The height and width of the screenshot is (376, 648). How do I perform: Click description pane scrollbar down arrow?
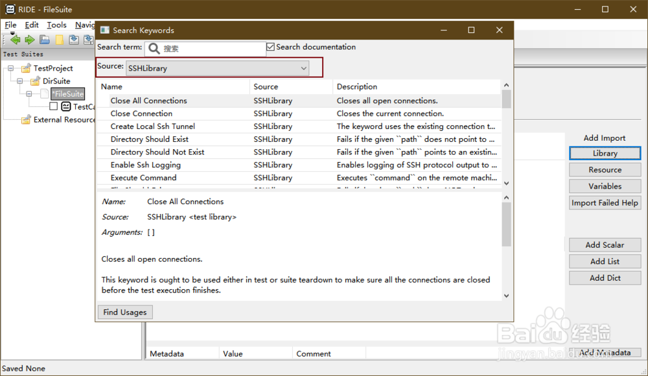click(x=507, y=296)
